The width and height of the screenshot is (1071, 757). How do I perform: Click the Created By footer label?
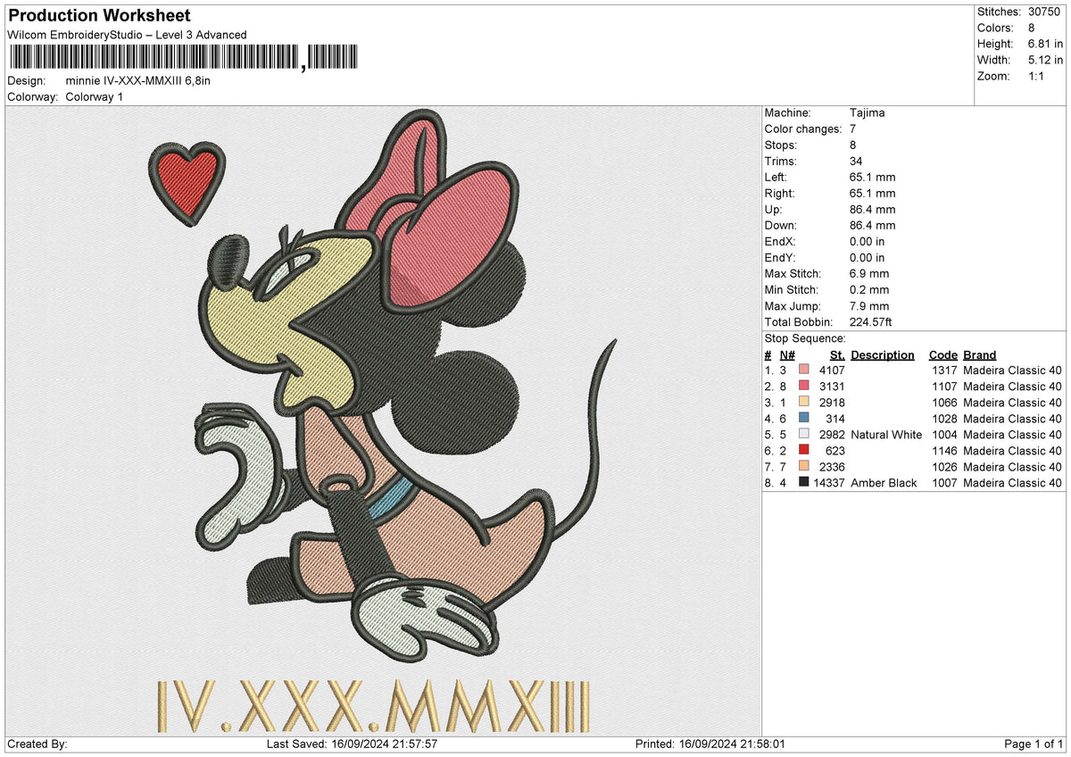(x=37, y=745)
